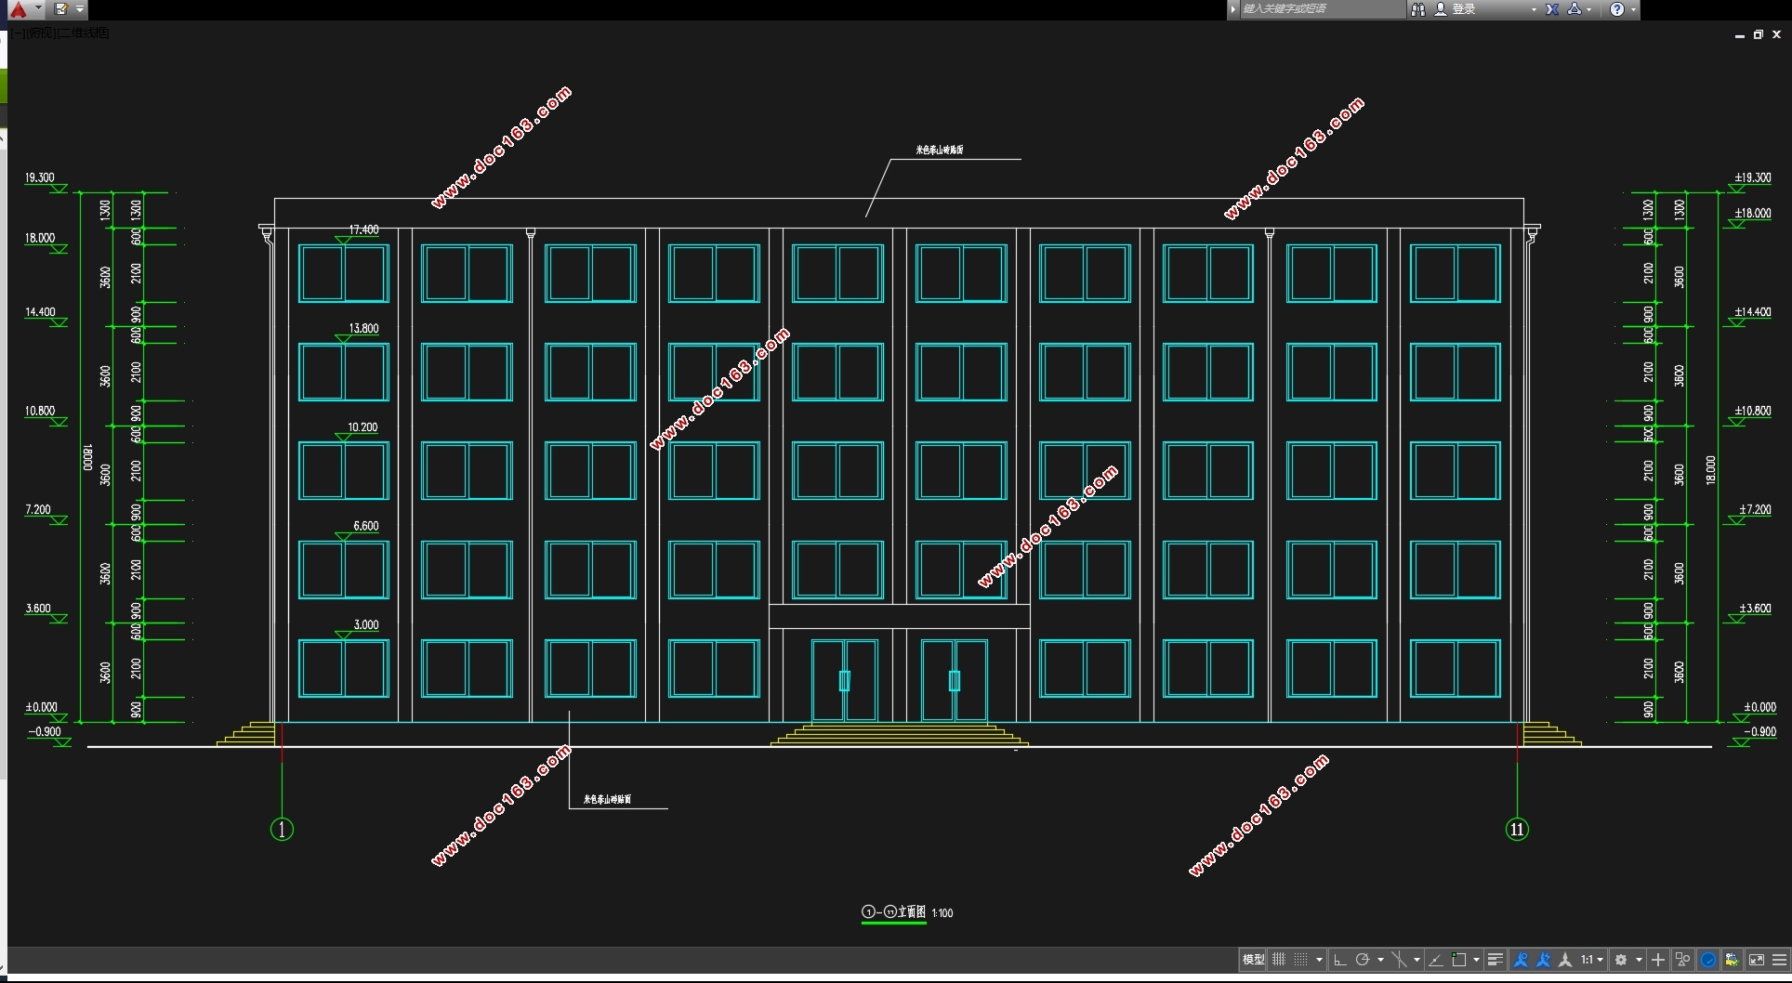Toggle drawing grid display
1792x983 pixels.
coord(1279,960)
